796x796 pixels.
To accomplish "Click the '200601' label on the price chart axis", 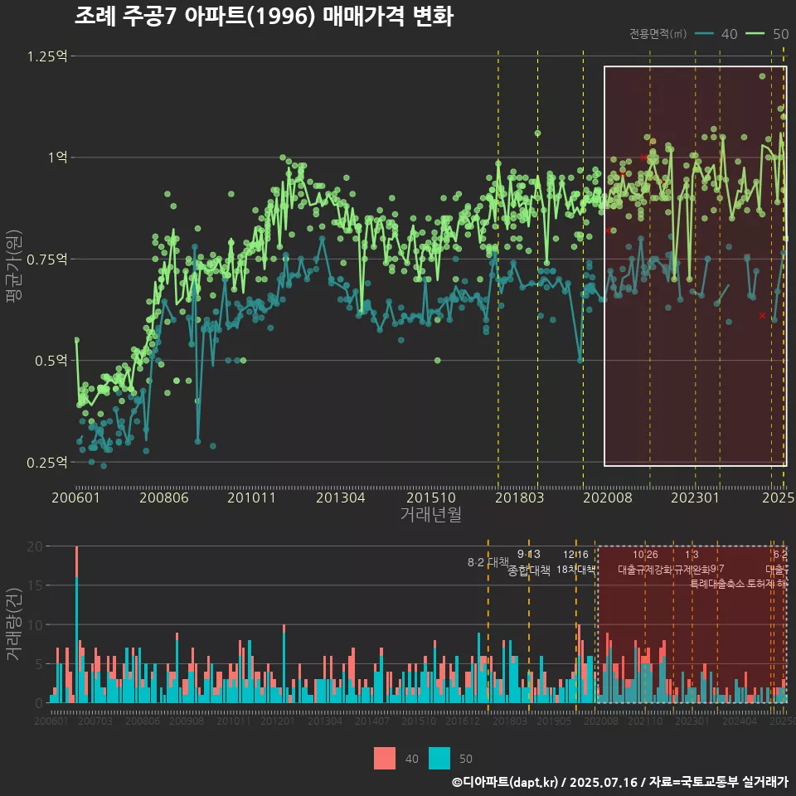I will (x=75, y=498).
